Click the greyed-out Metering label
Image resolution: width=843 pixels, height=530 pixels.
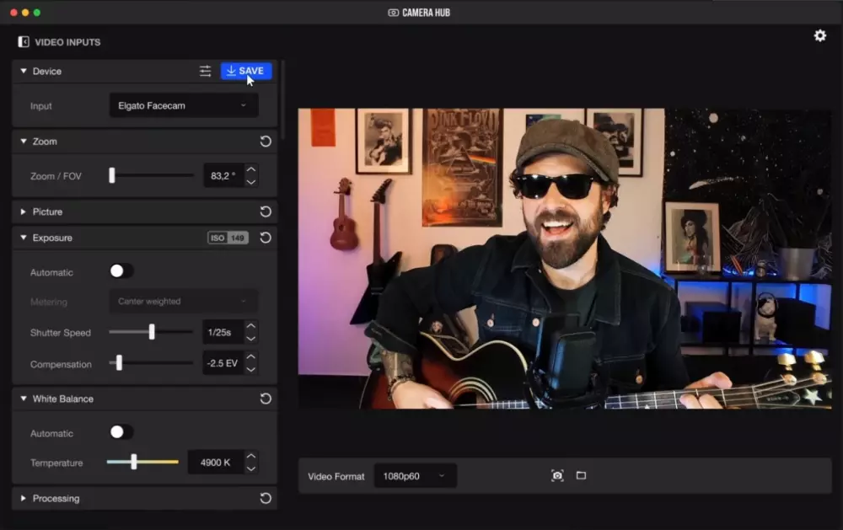tap(49, 302)
